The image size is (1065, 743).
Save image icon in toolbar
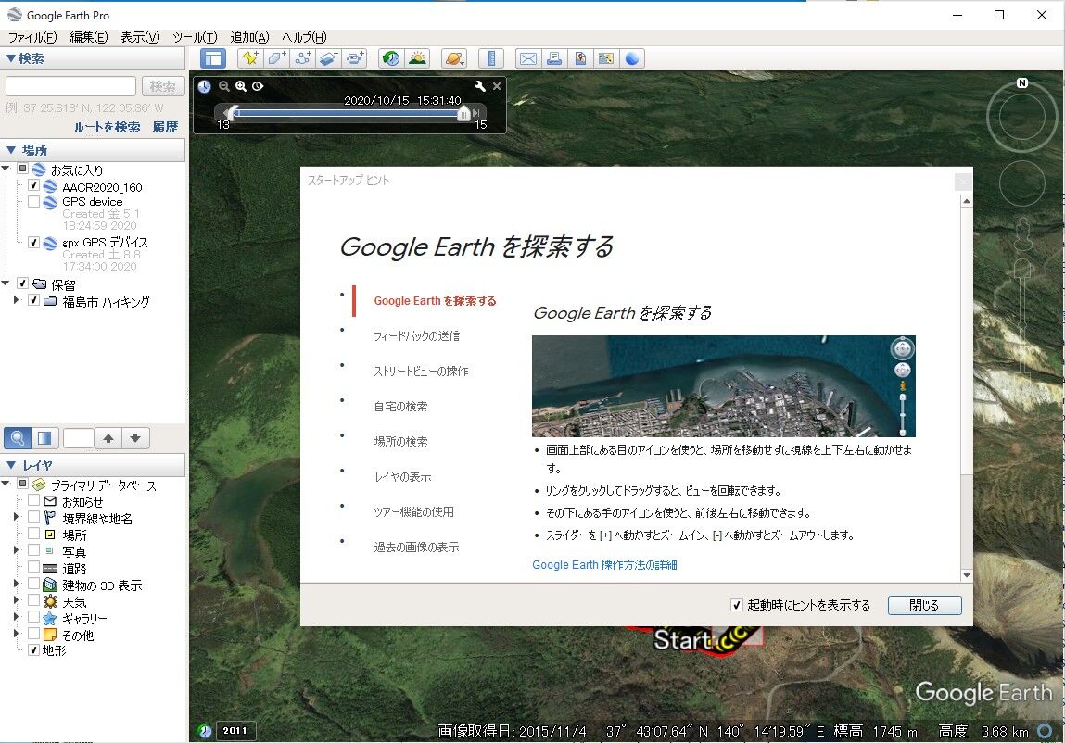(x=580, y=58)
